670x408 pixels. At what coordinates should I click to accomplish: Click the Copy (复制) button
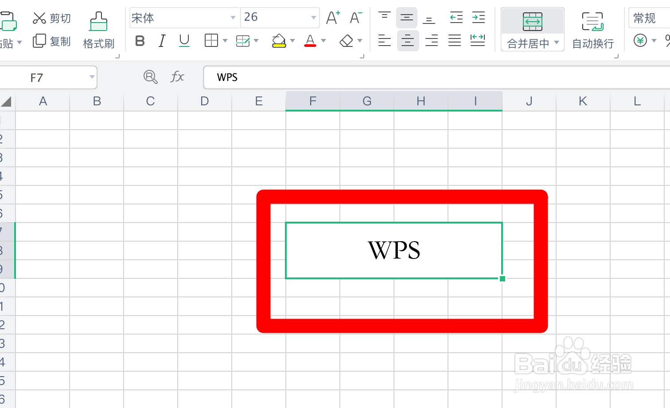tap(51, 41)
